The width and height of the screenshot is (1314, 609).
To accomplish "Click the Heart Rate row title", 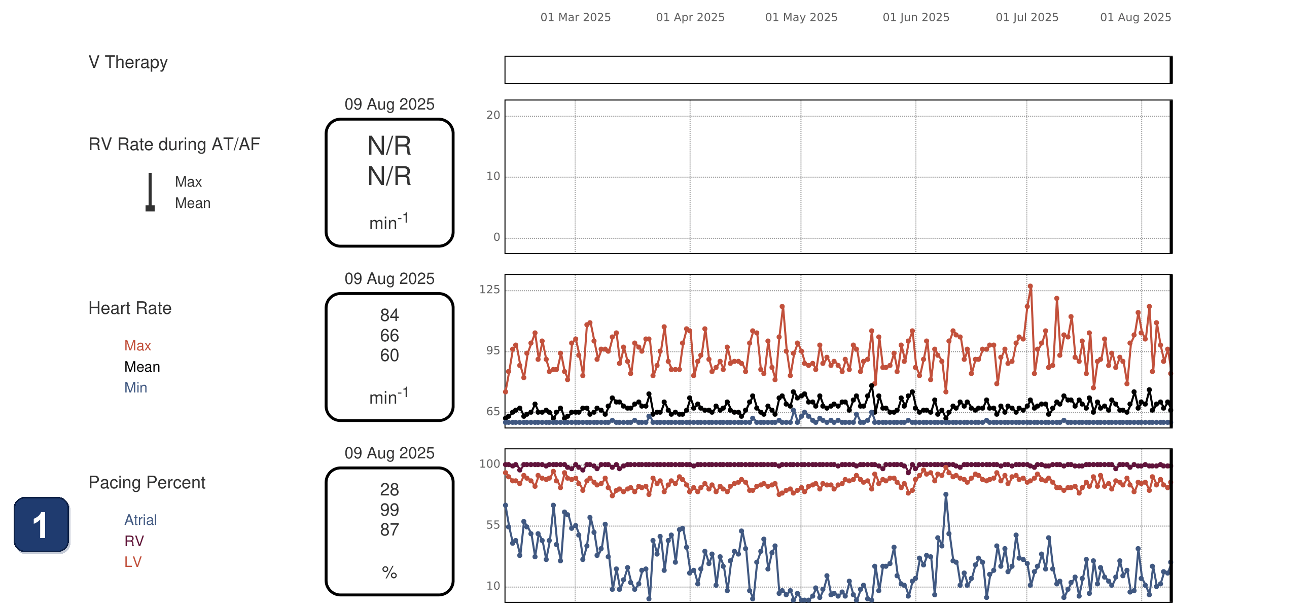I will click(130, 308).
